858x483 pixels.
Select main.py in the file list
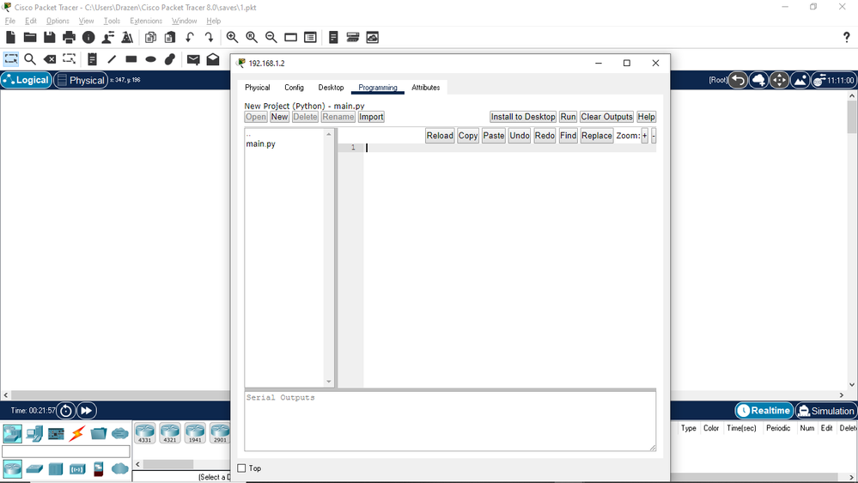[x=260, y=144]
